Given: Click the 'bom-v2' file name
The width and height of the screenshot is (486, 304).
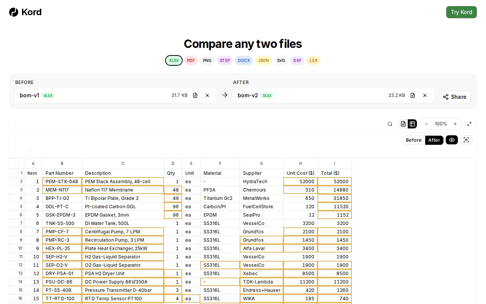Looking at the screenshot, I should pos(248,95).
